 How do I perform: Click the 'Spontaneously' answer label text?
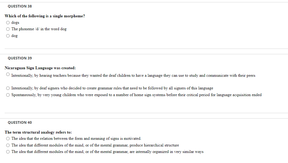(x=137, y=95)
